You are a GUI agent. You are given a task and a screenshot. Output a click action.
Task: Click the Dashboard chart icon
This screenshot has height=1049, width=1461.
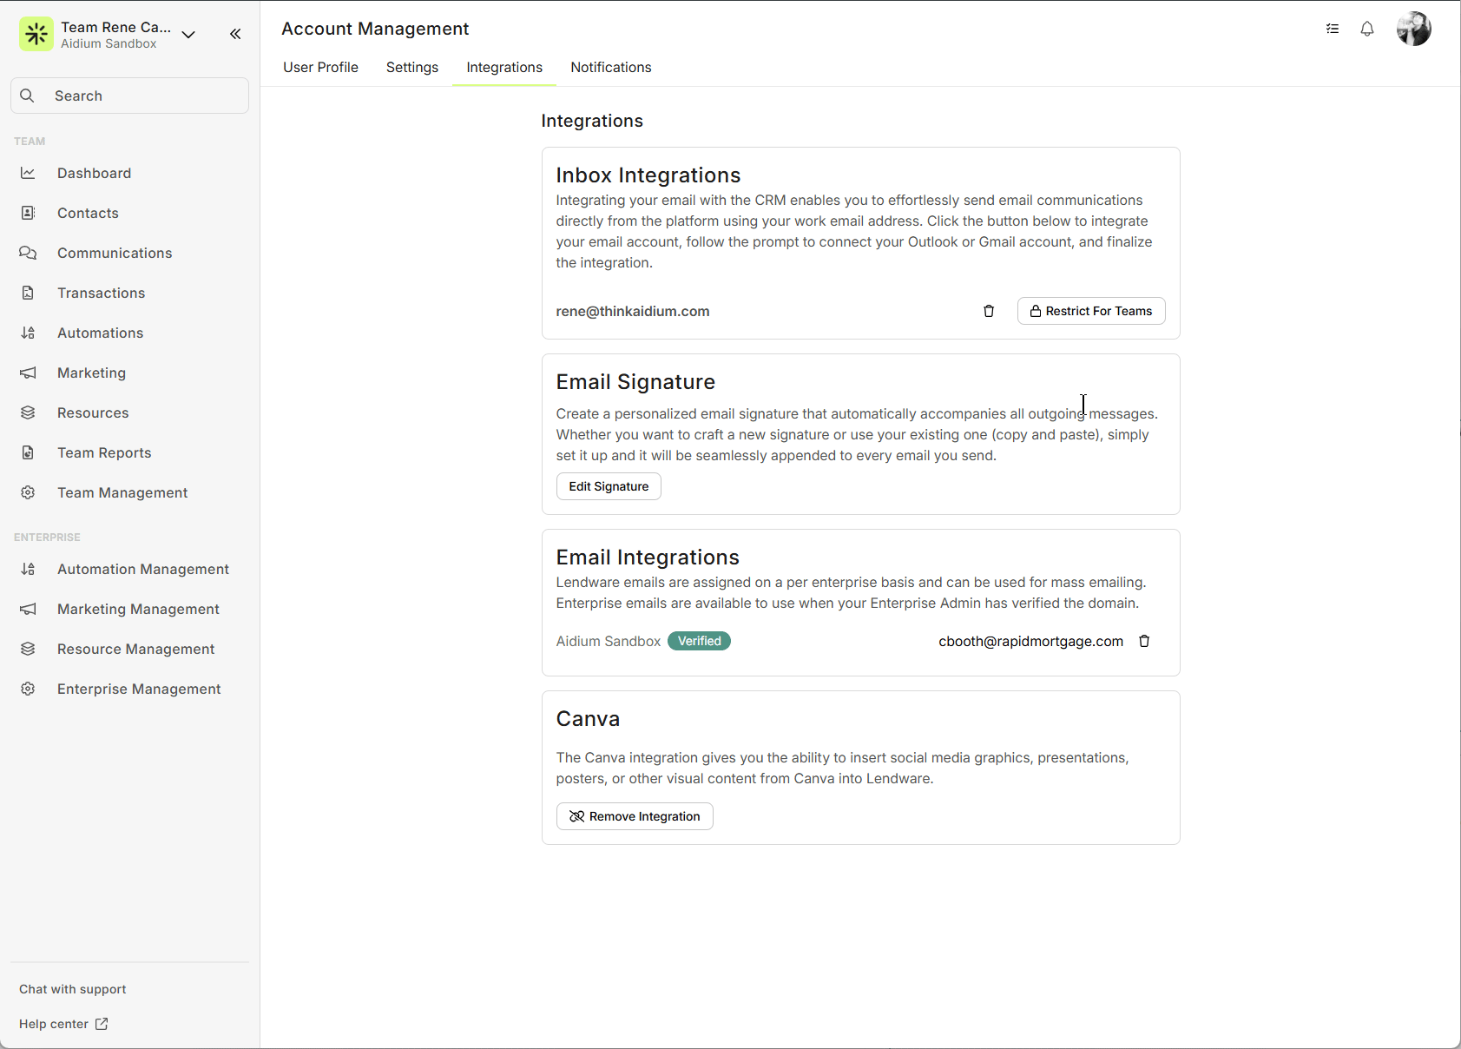pyautogui.click(x=28, y=173)
